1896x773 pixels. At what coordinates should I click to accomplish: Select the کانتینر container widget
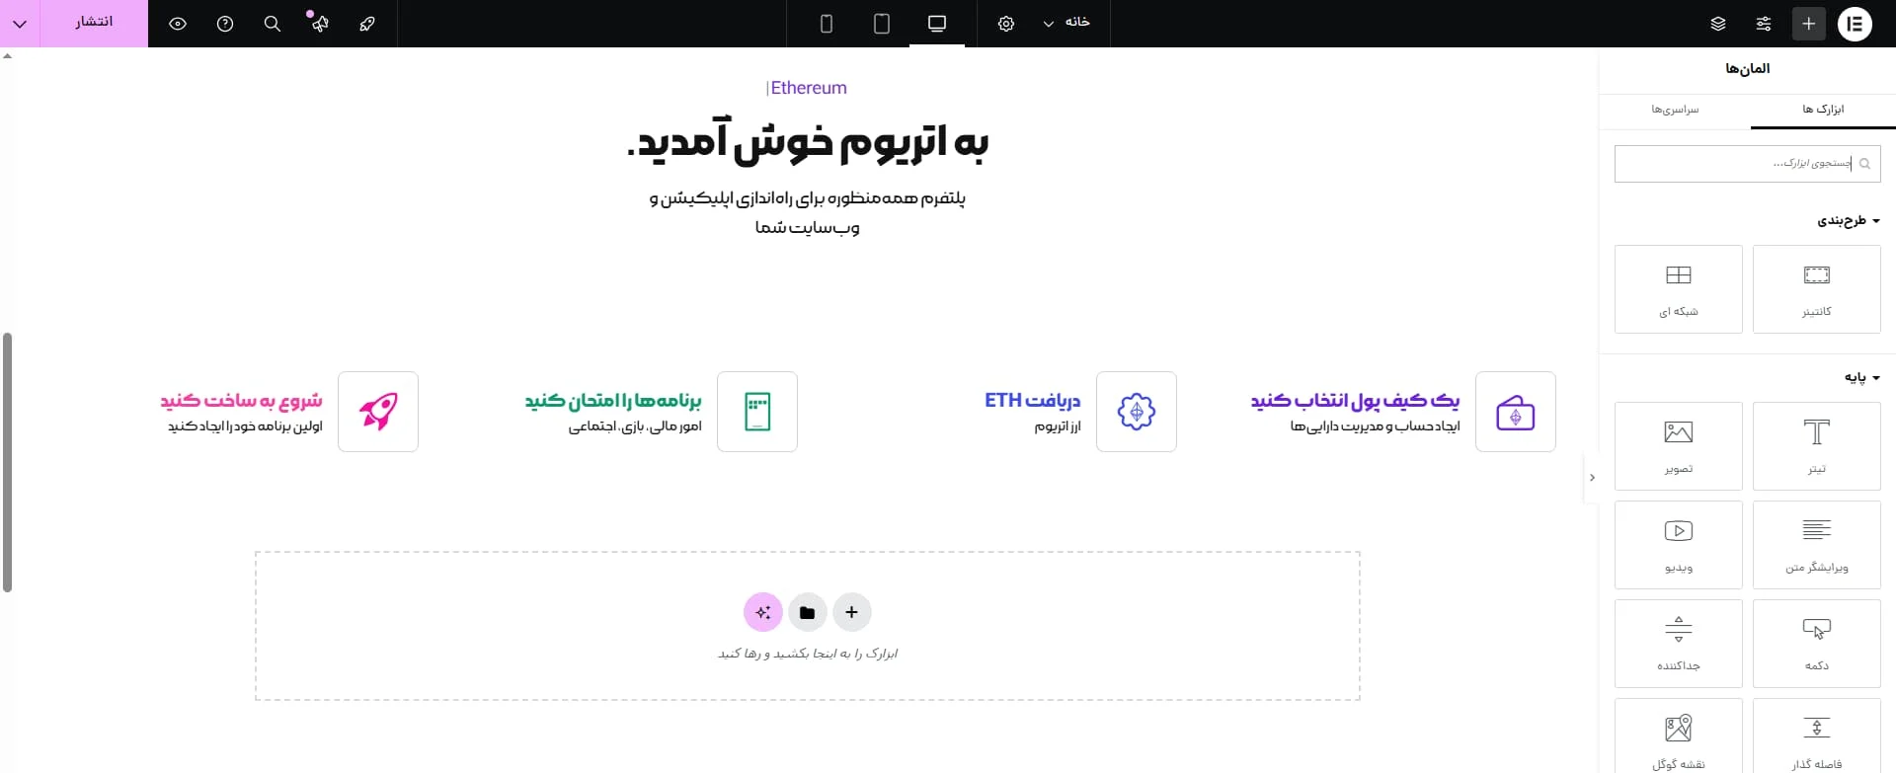tap(1817, 289)
